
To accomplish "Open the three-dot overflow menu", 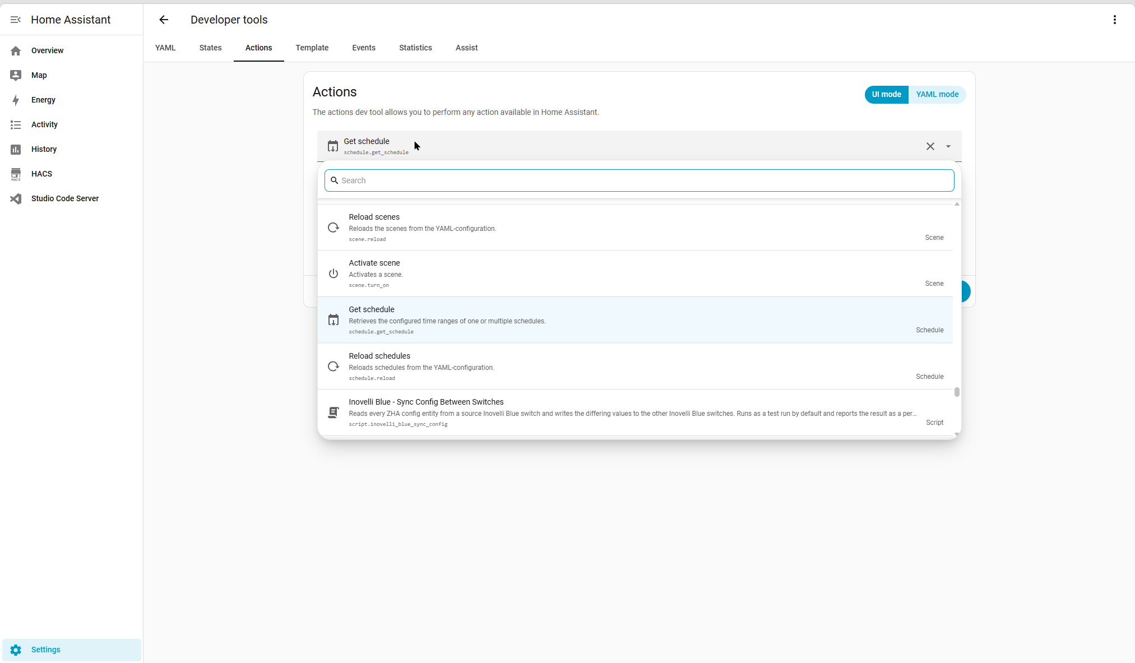I will 1114,20.
